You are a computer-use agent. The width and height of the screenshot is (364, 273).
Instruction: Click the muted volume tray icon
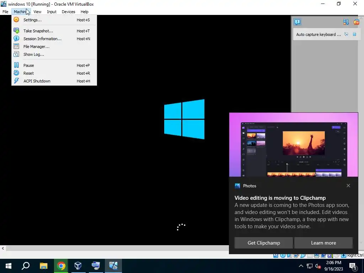pos(318,266)
